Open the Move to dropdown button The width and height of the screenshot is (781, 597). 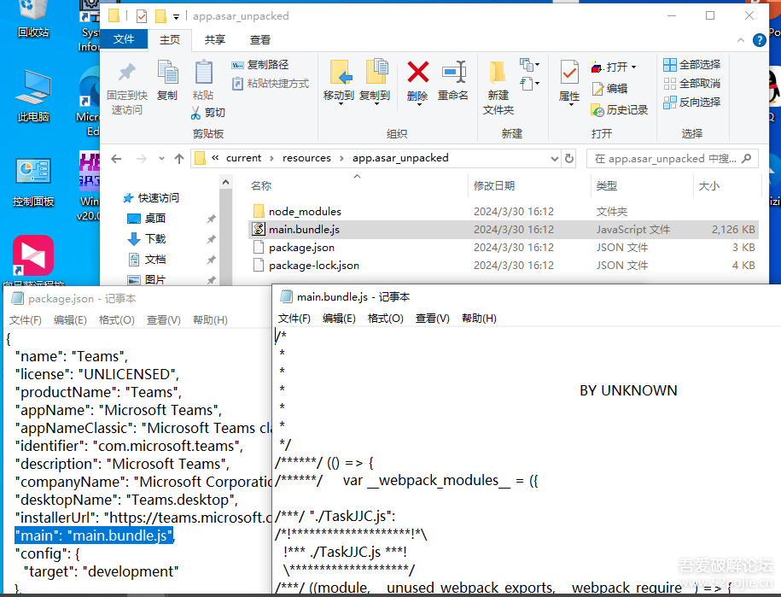tap(339, 82)
